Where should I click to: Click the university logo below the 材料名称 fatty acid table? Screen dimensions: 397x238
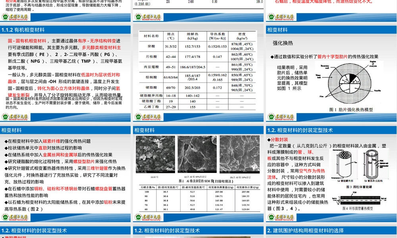(148, 117)
